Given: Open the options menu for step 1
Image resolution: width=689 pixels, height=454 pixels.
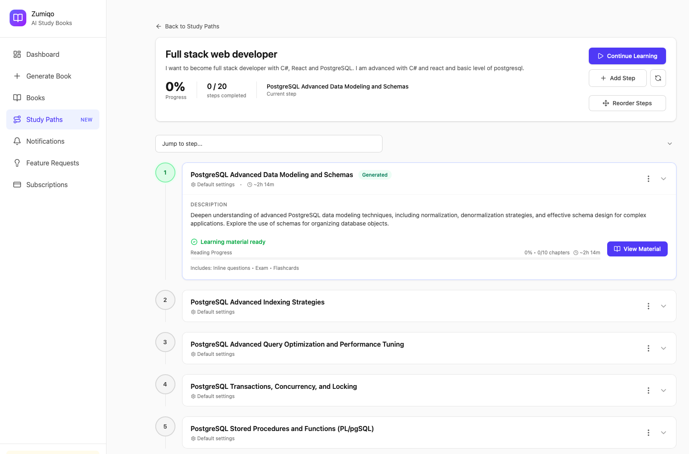Looking at the screenshot, I should pos(648,178).
